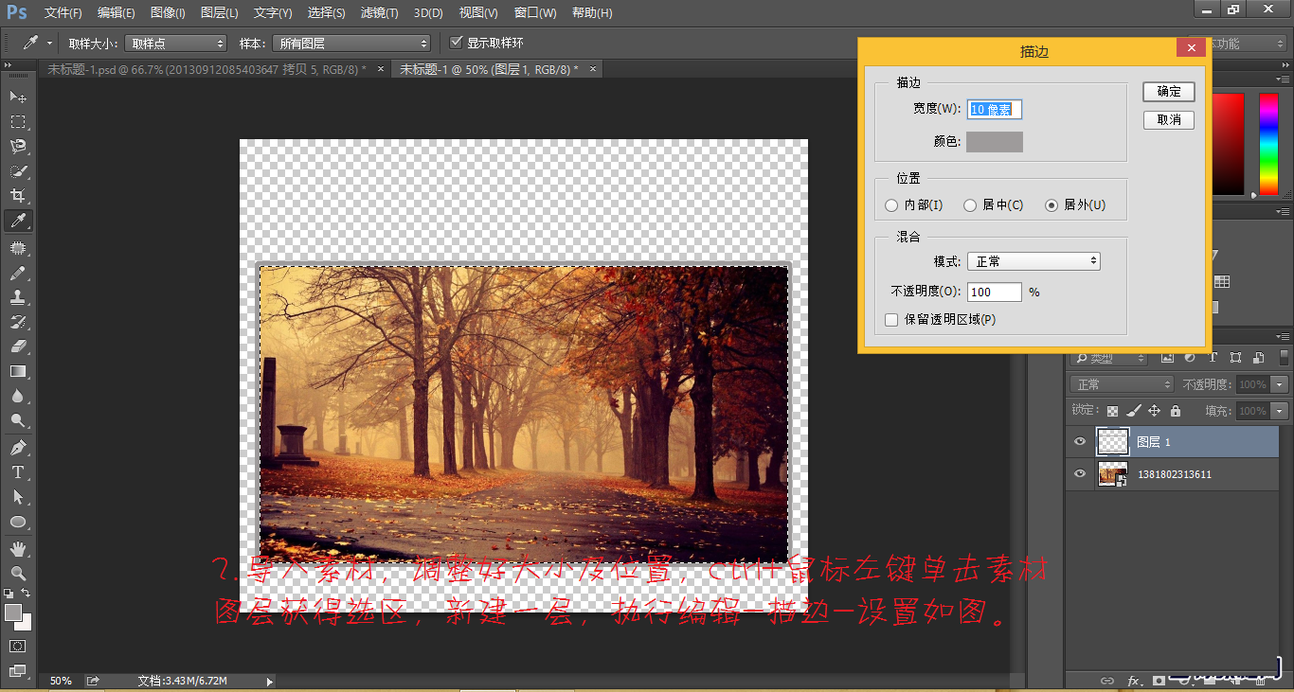
Task: Open stroke 颜色 gray swatch
Action: [x=995, y=142]
